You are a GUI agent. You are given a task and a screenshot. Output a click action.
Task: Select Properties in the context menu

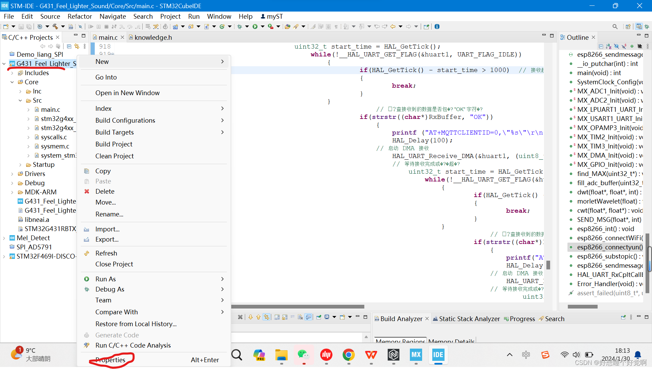pyautogui.click(x=154, y=360)
